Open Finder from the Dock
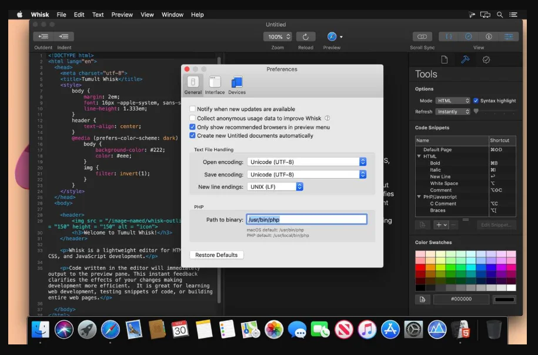 41,330
